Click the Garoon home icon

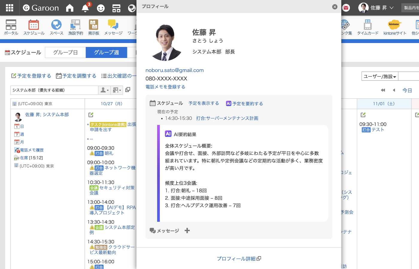(70, 8)
